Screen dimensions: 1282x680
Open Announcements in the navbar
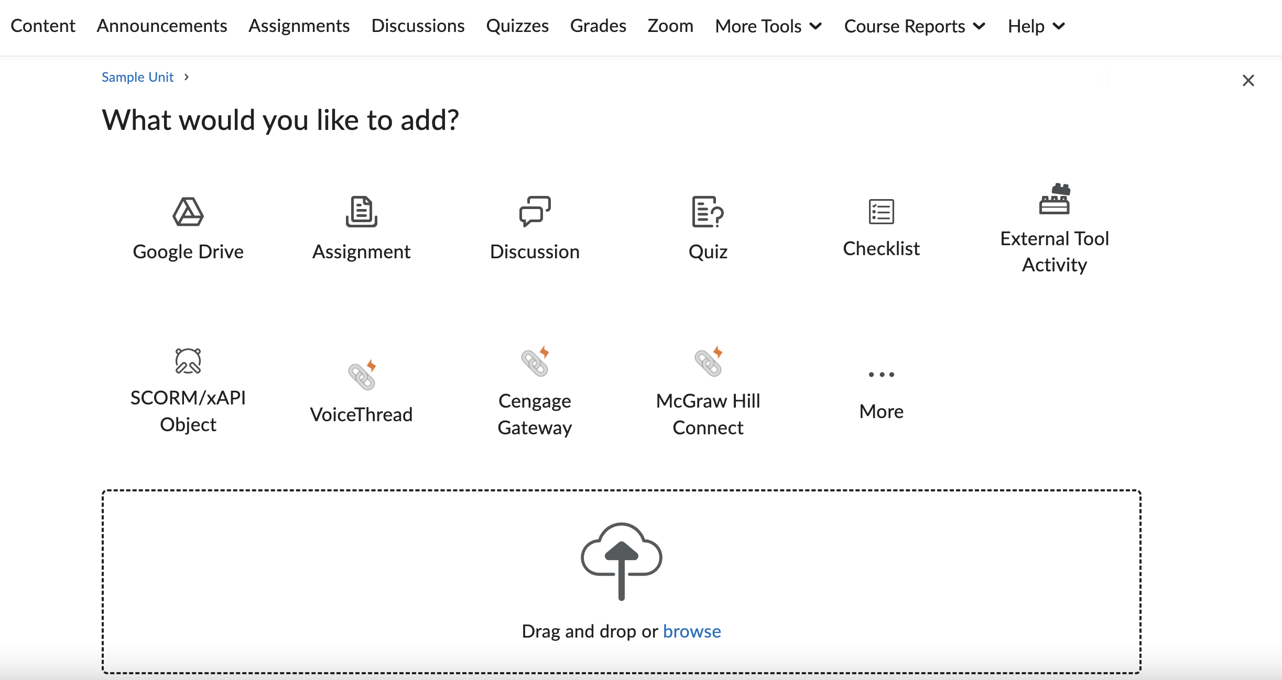pos(161,26)
